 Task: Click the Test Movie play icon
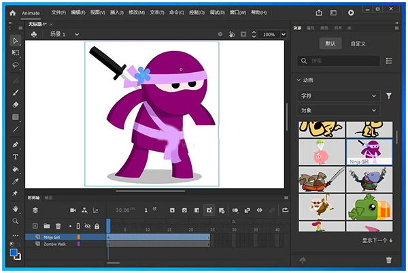click(351, 12)
